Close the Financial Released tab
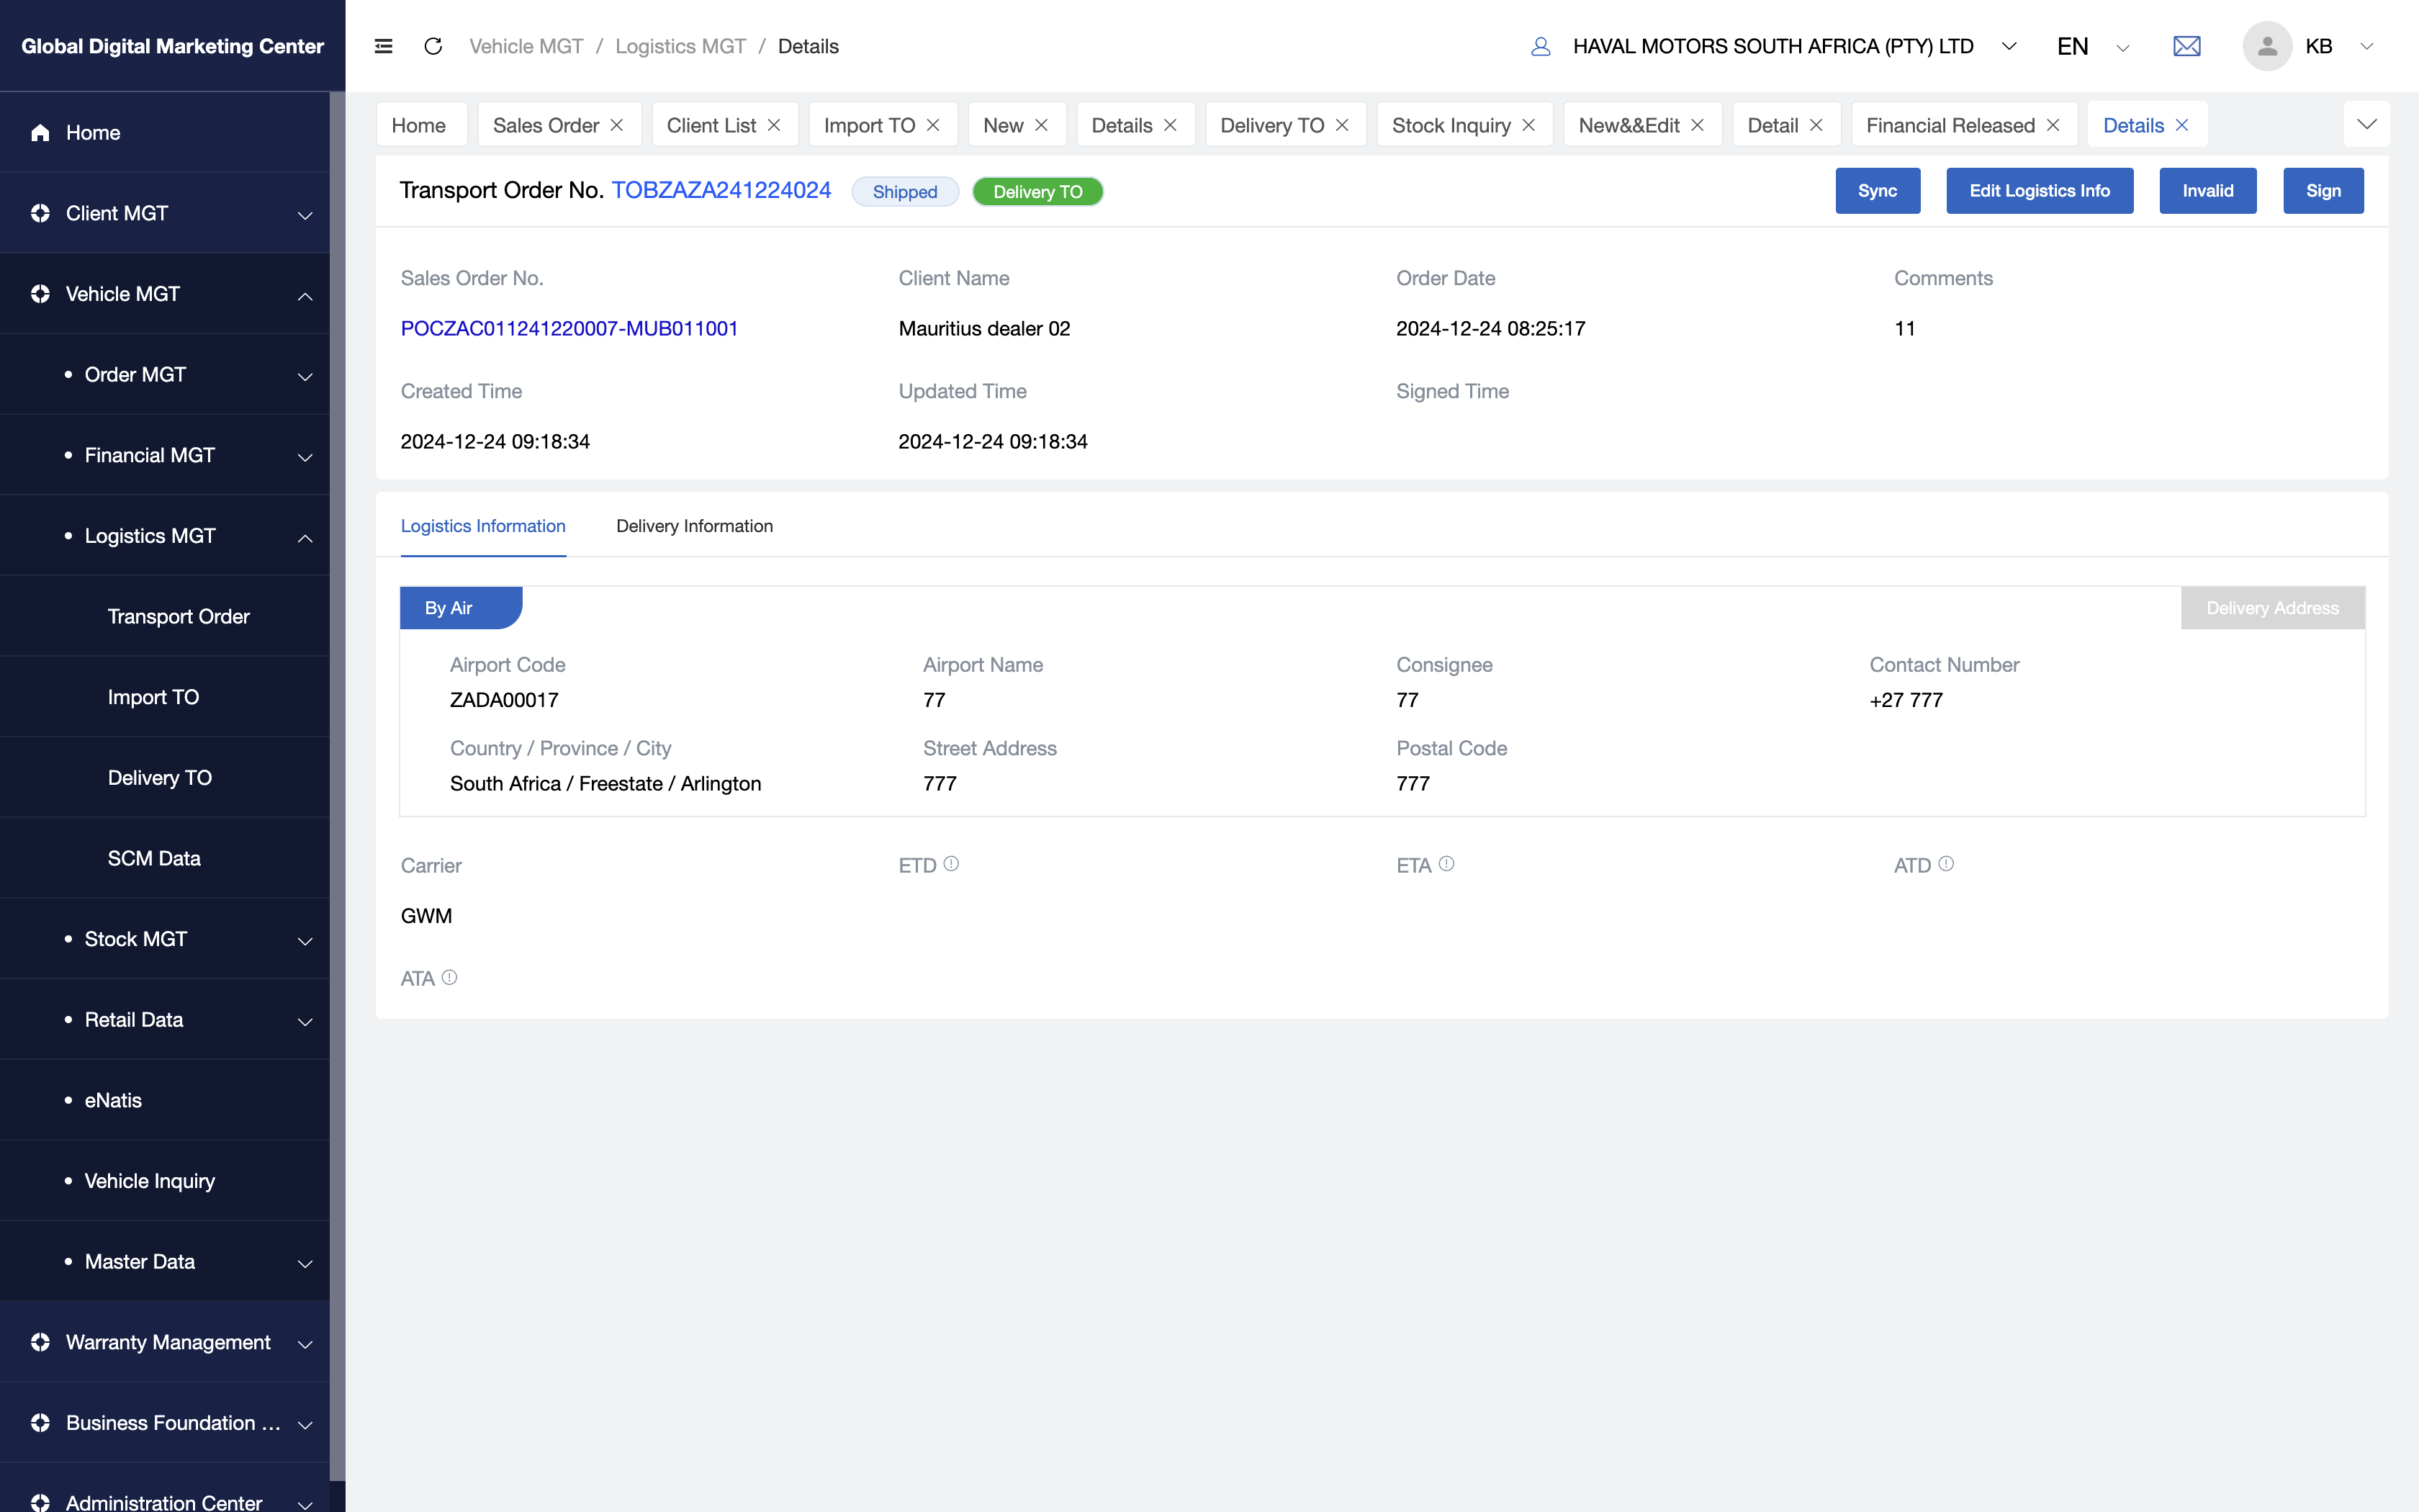 pos(2053,125)
